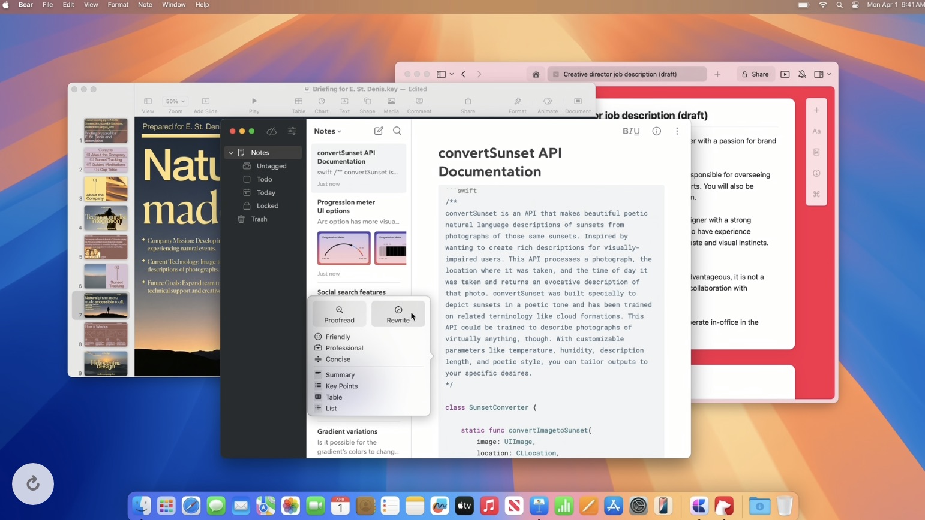Screen dimensions: 925x520
Task: Open the note info icon
Action: click(x=657, y=131)
